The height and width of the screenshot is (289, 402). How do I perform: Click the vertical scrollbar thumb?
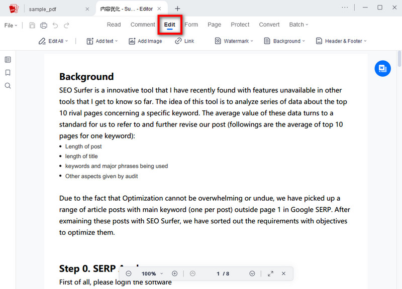[399, 59]
